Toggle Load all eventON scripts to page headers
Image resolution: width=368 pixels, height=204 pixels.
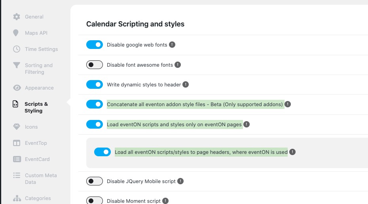pyautogui.click(x=102, y=152)
